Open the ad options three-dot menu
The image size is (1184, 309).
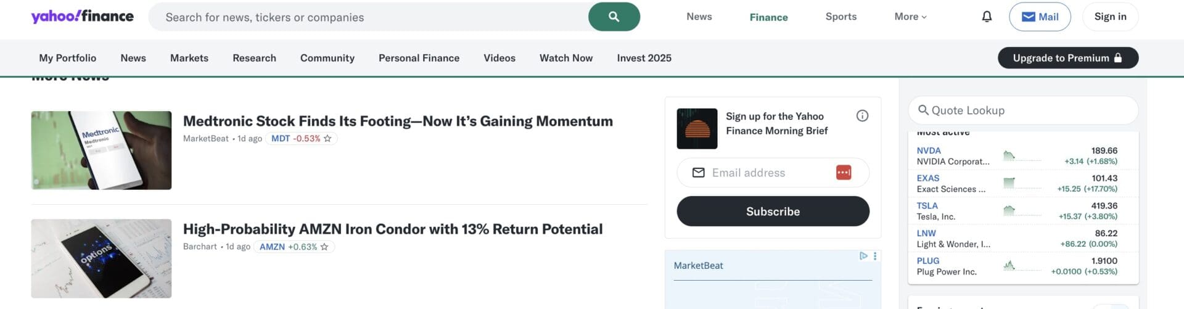[x=875, y=256]
